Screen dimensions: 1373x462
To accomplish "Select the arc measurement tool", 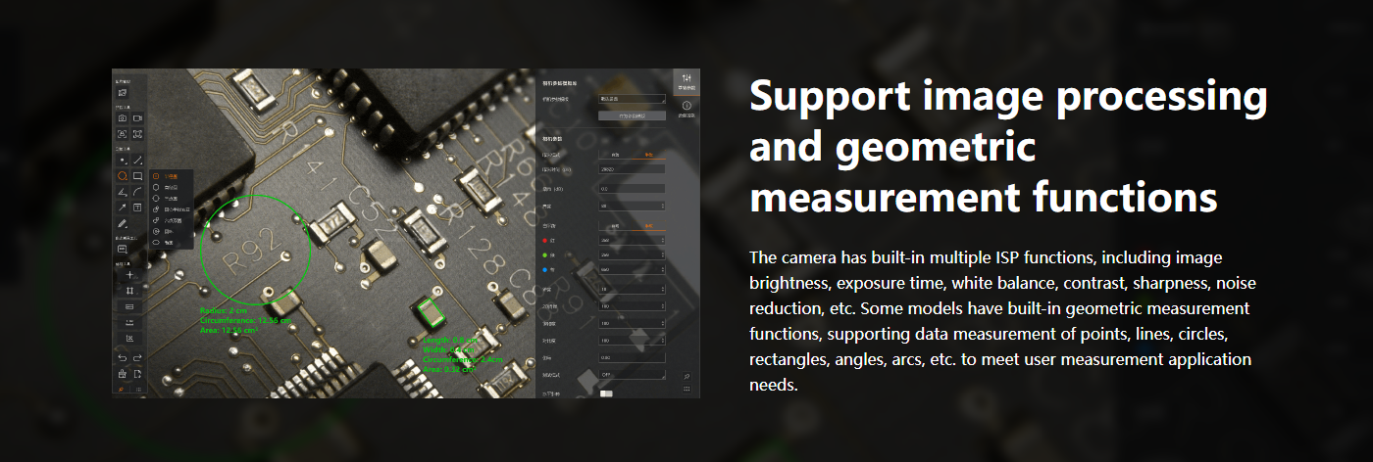I will 137,192.
